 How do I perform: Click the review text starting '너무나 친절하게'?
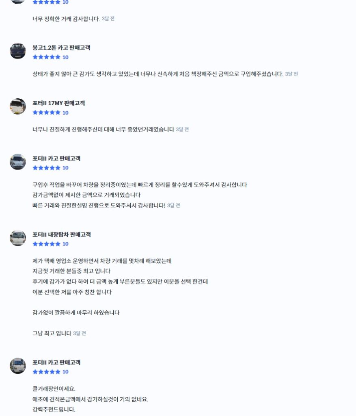pyautogui.click(x=103, y=130)
